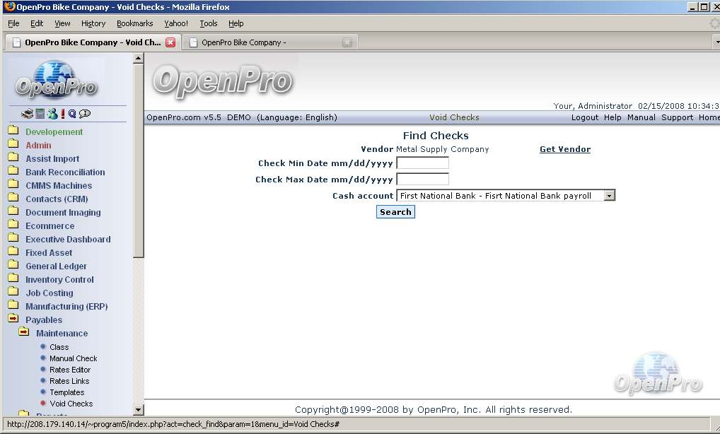Screen dimensions: 720x434
Task: Switch to the Void Checks browser tab
Action: pyautogui.click(x=92, y=42)
